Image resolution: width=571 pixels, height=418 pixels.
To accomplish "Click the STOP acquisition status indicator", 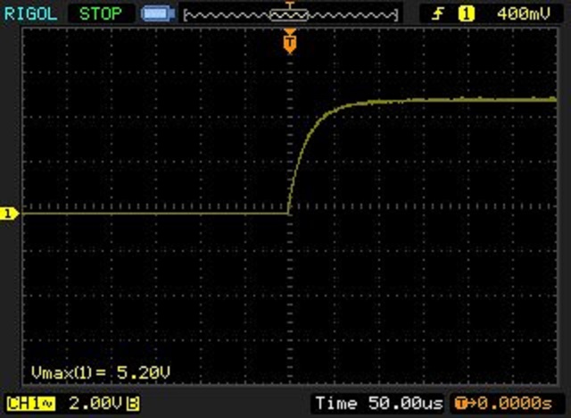I will tap(101, 14).
